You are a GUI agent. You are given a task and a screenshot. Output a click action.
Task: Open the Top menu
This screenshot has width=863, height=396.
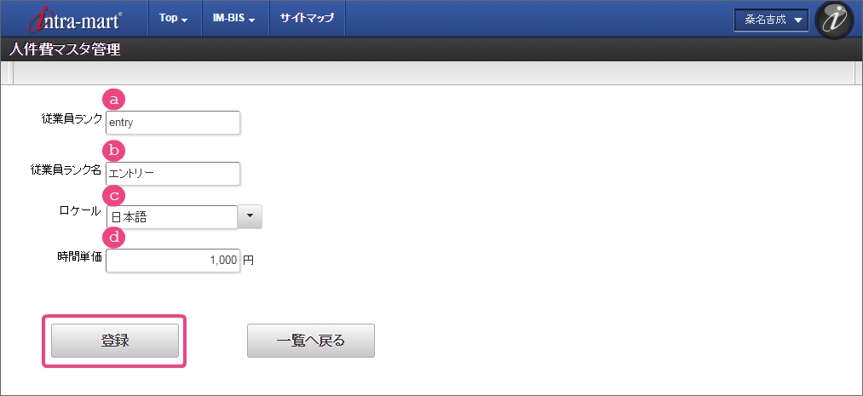174,19
